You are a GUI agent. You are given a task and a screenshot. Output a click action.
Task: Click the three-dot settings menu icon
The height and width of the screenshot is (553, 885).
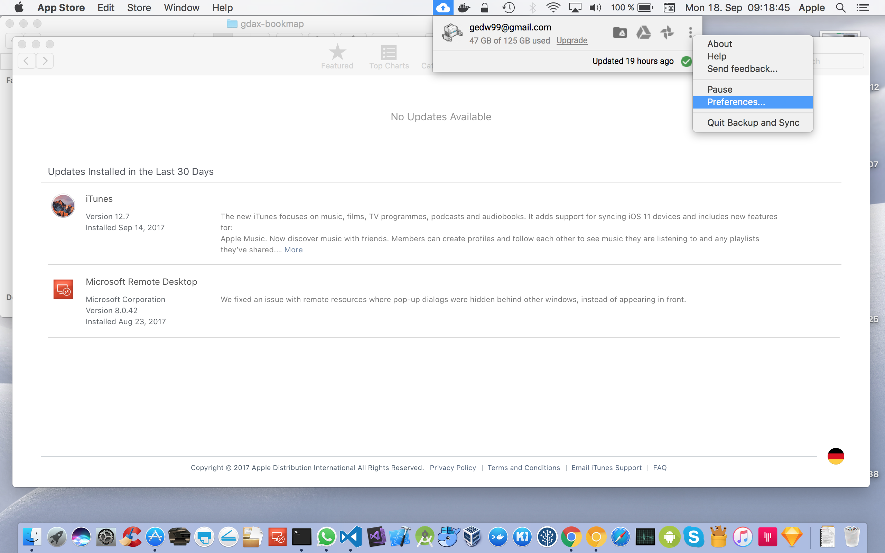point(690,32)
